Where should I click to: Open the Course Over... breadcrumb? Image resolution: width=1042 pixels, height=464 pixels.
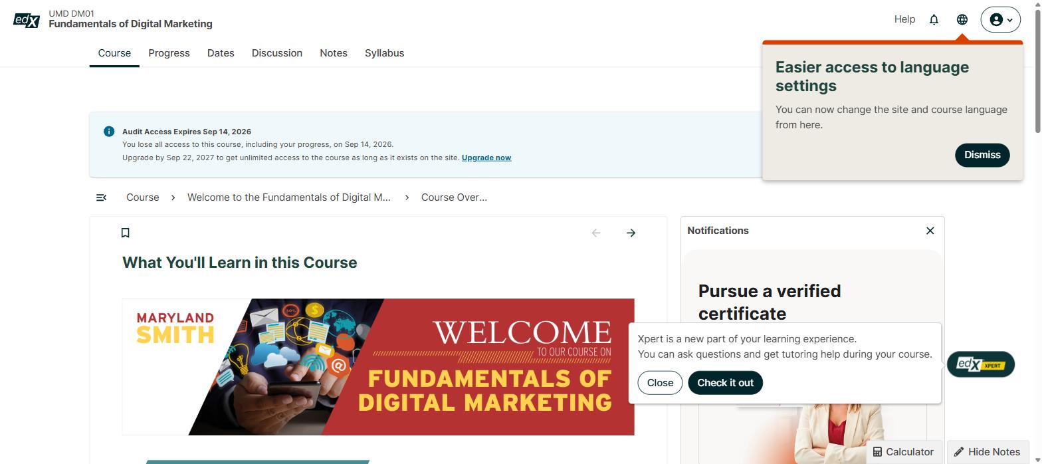pyautogui.click(x=454, y=197)
